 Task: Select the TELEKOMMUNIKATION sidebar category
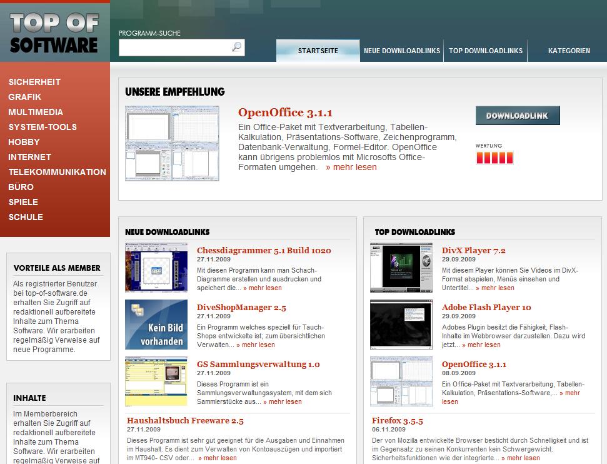57,172
